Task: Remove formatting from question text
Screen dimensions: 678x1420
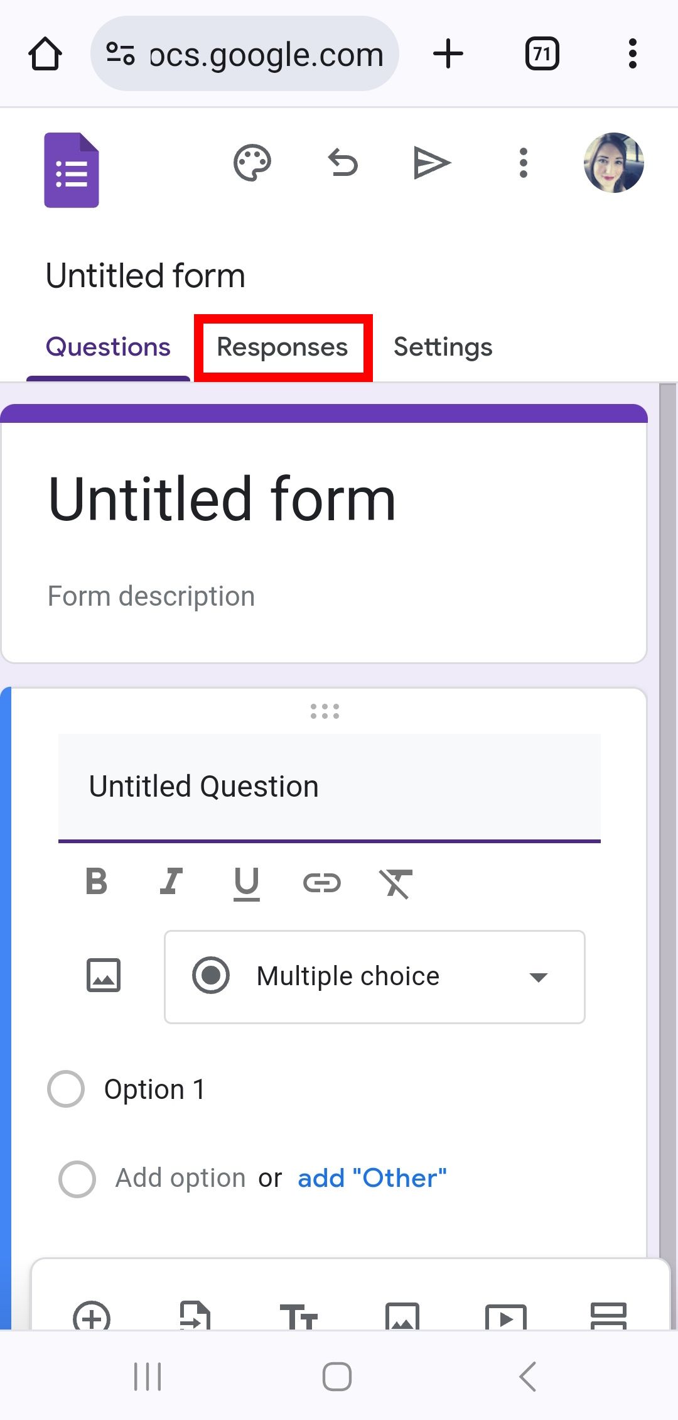Action: point(395,883)
